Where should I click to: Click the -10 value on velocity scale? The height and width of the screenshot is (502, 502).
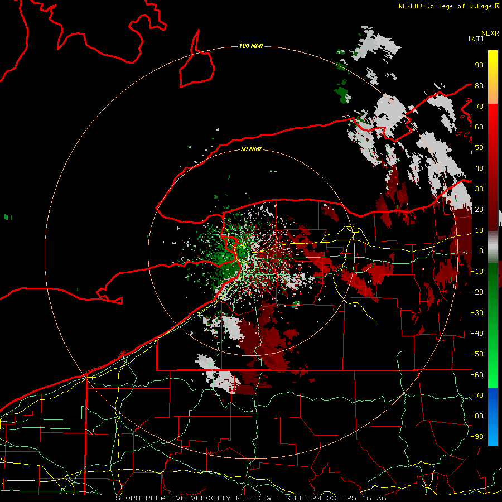(477, 272)
